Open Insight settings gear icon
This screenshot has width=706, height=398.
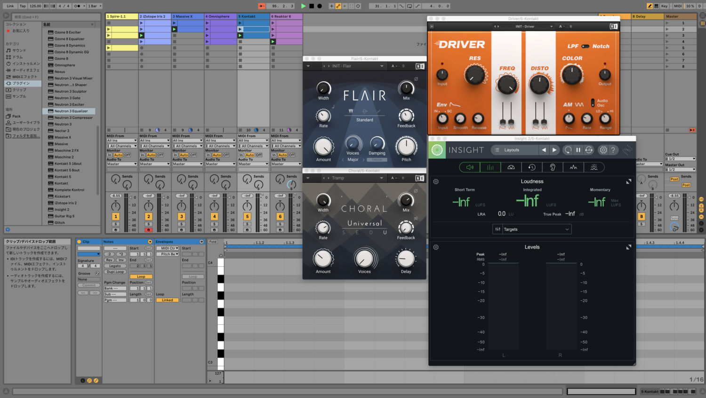pyautogui.click(x=603, y=150)
